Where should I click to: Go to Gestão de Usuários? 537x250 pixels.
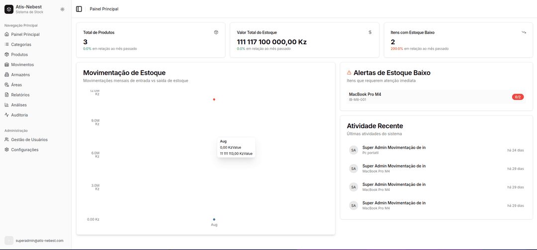(x=29, y=140)
